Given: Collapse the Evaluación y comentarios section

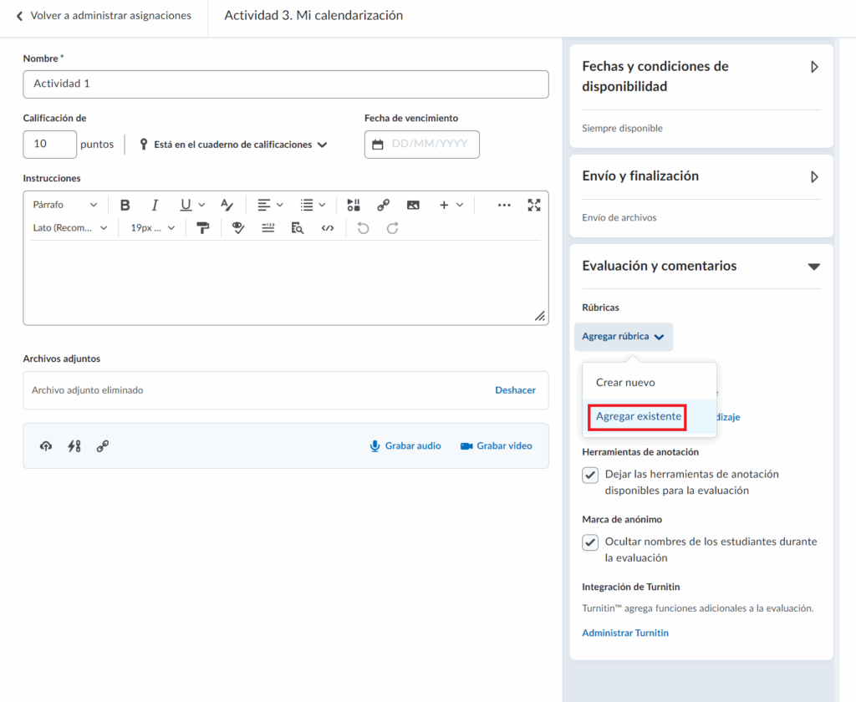Looking at the screenshot, I should [x=813, y=267].
